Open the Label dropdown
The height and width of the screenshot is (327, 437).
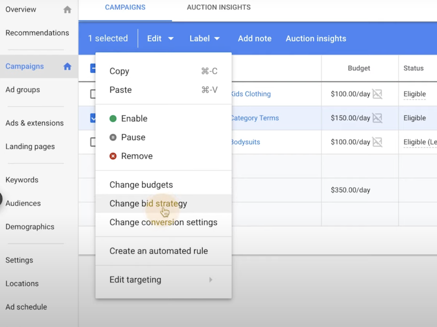[204, 38]
